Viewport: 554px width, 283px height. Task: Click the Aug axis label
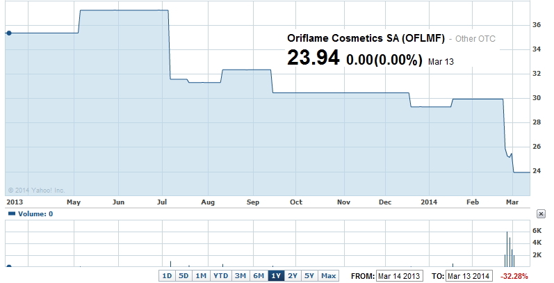click(x=208, y=202)
